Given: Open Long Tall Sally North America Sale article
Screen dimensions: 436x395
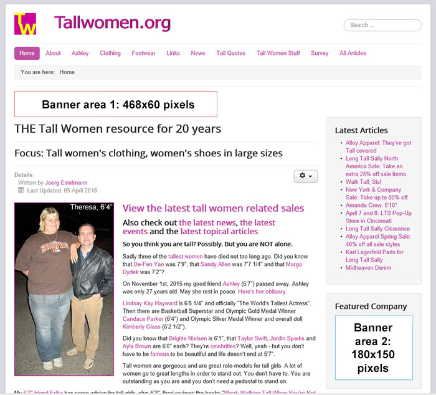Looking at the screenshot, I should pyautogui.click(x=376, y=166).
